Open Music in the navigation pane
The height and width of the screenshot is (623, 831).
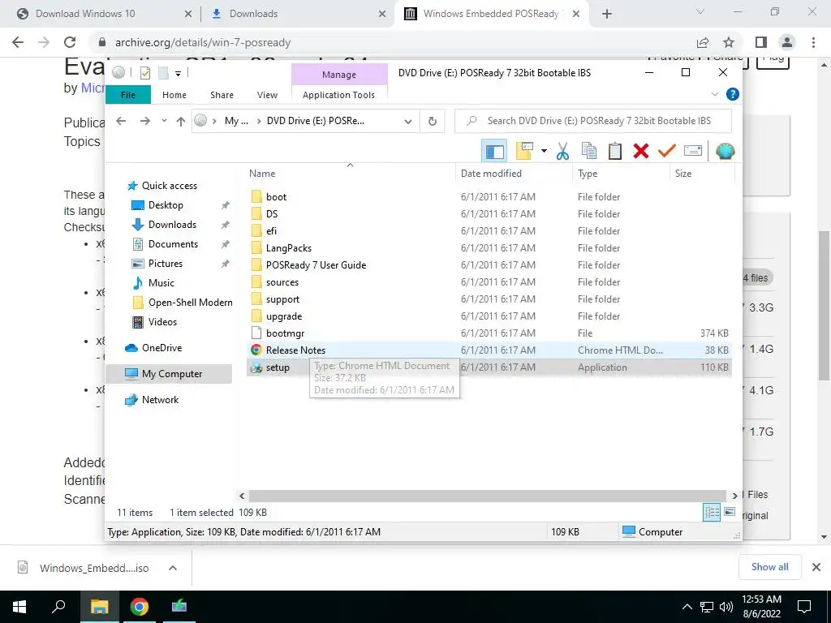(x=161, y=283)
